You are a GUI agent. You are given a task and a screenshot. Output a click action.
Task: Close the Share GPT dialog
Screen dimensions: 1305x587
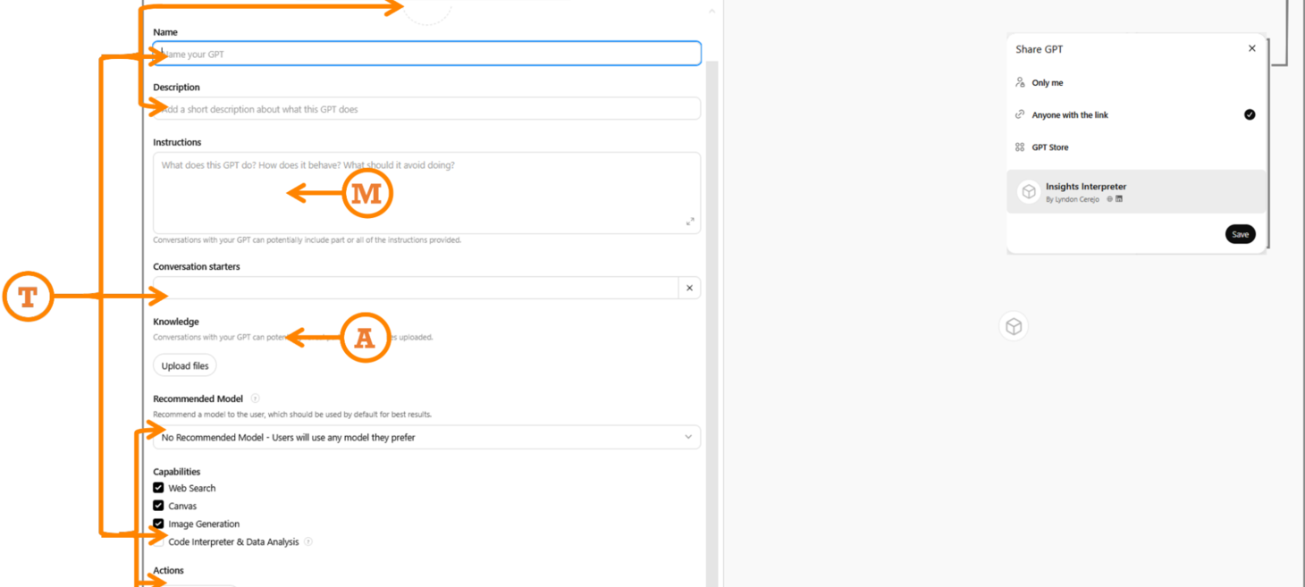pyautogui.click(x=1251, y=49)
